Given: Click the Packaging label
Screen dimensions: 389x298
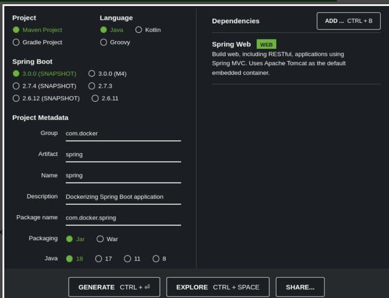Looking at the screenshot, I should click(44, 239).
